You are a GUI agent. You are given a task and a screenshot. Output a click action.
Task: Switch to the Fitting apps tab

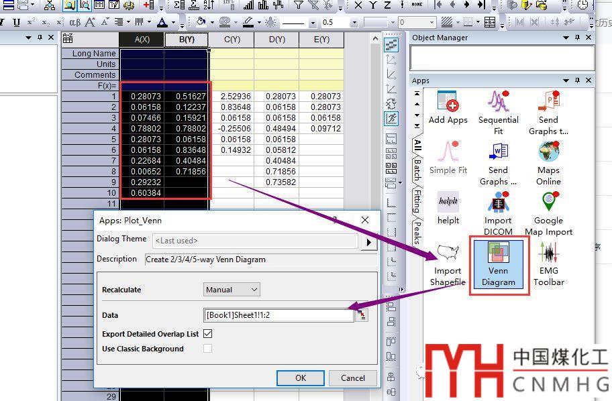(x=417, y=202)
